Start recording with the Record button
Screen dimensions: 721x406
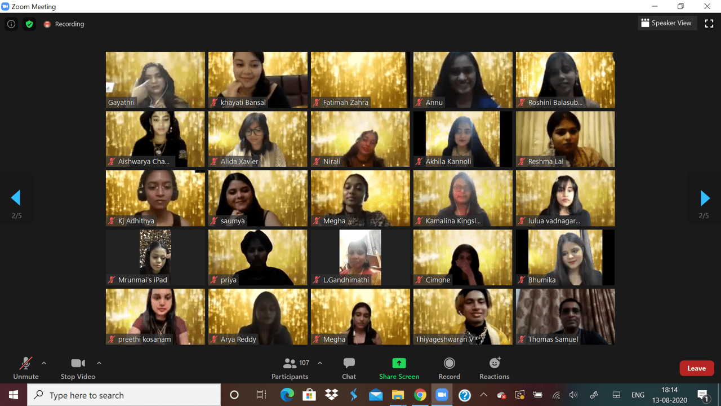click(449, 368)
